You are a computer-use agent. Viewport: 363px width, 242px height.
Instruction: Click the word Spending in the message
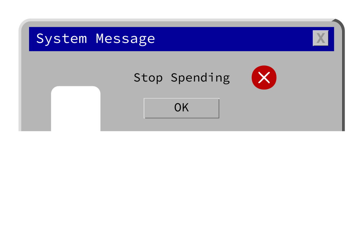coord(200,78)
